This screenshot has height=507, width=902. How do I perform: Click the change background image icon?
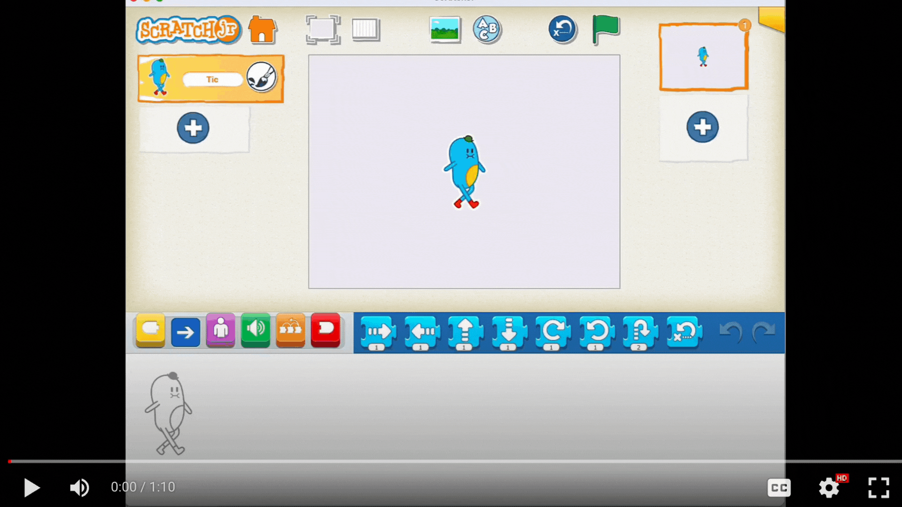pyautogui.click(x=444, y=30)
